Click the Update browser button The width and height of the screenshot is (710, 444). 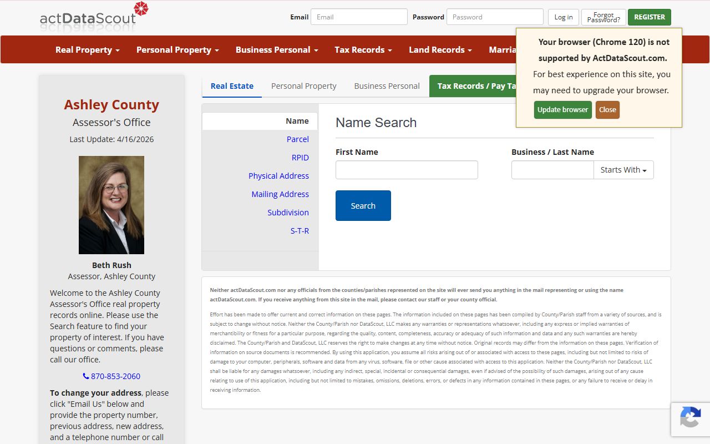(x=562, y=109)
